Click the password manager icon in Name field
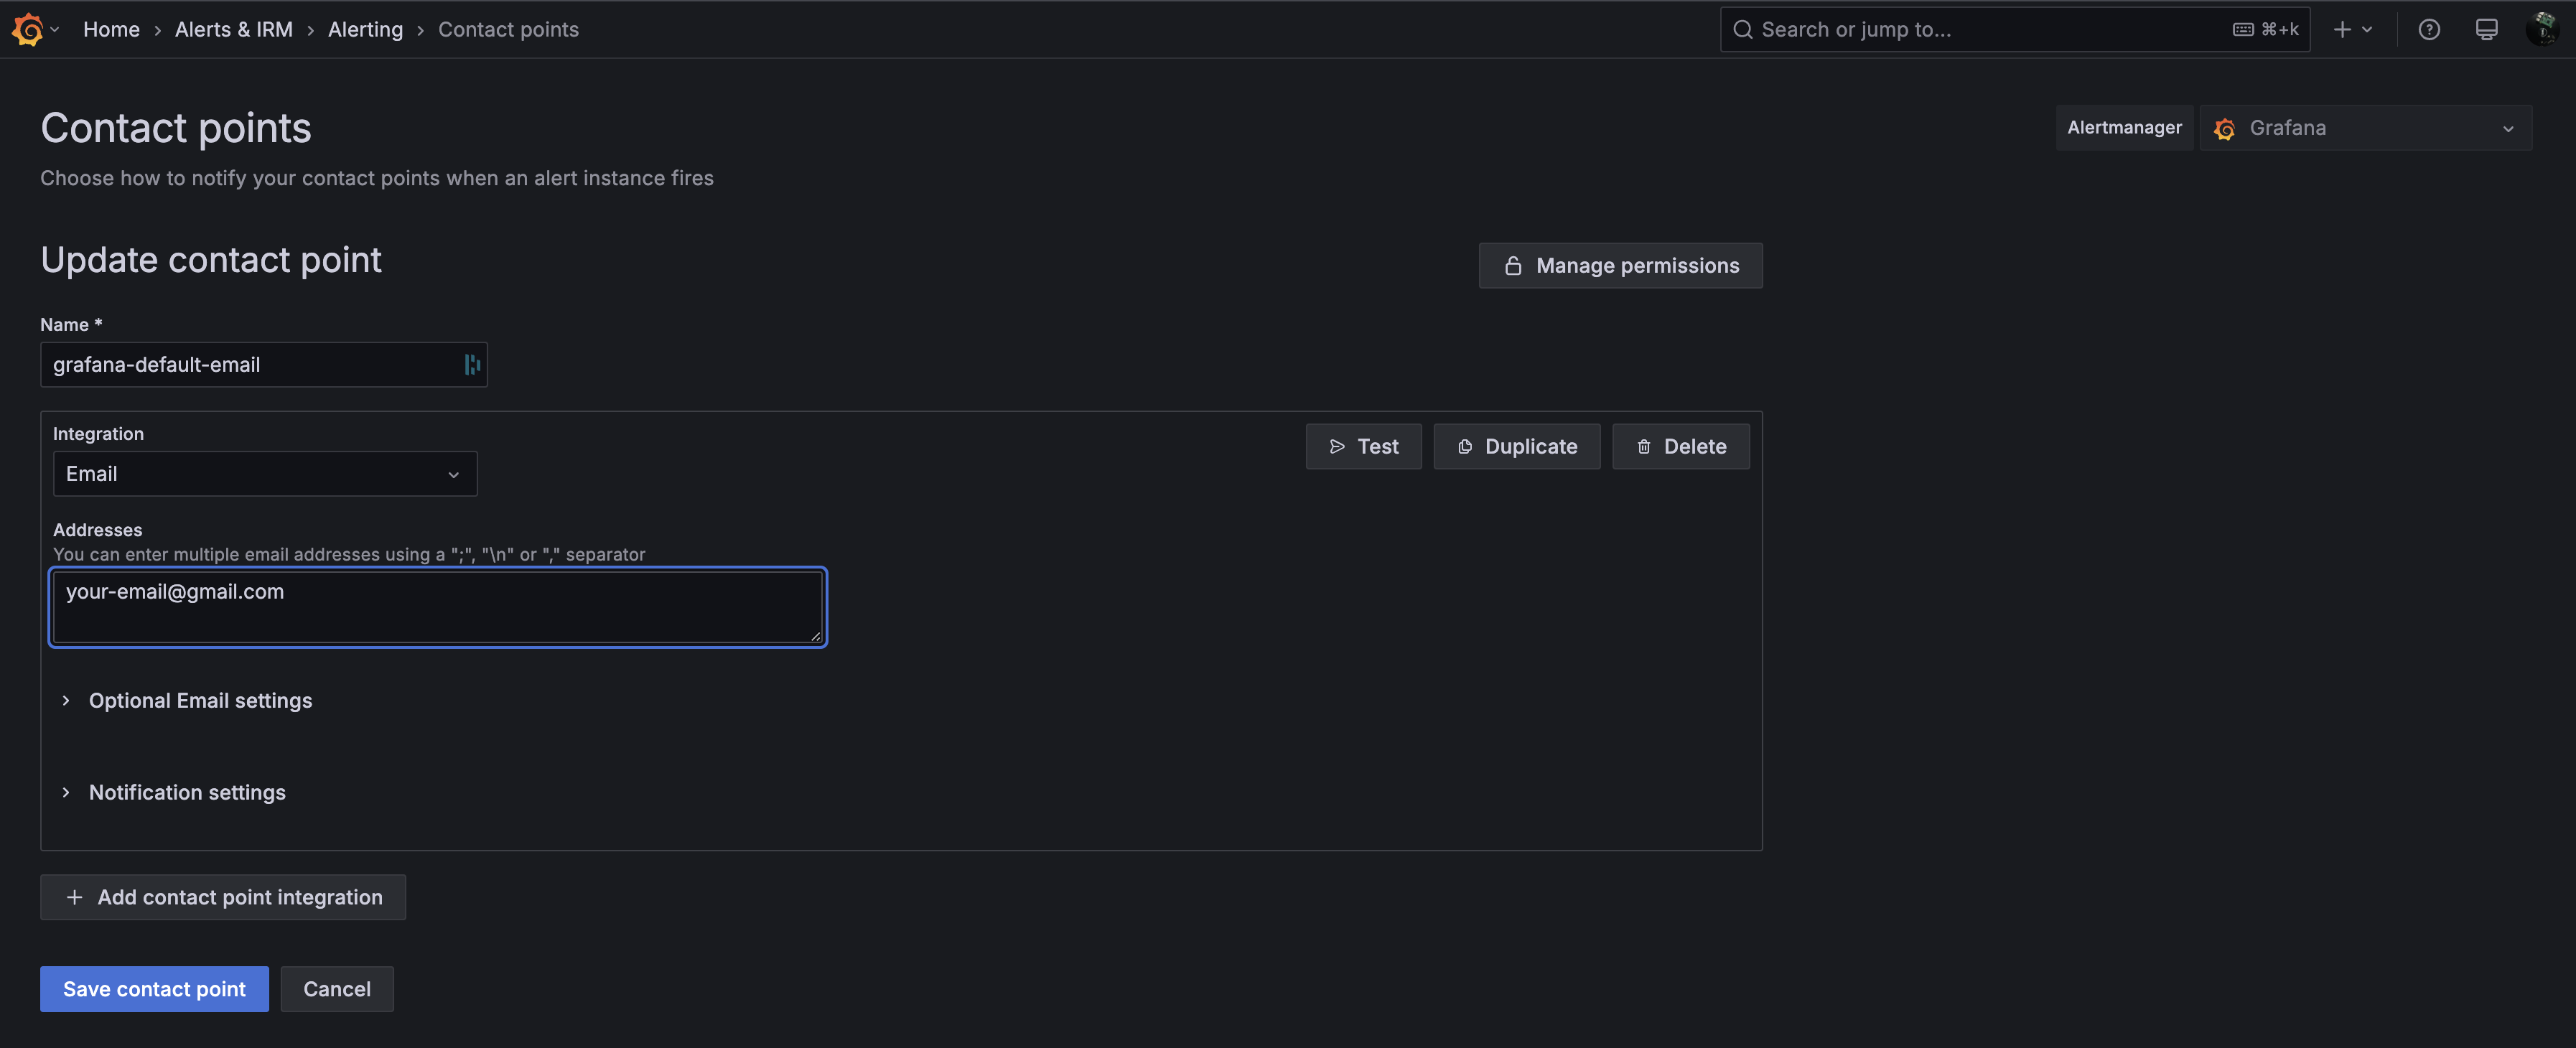The height and width of the screenshot is (1048, 2576). click(472, 365)
